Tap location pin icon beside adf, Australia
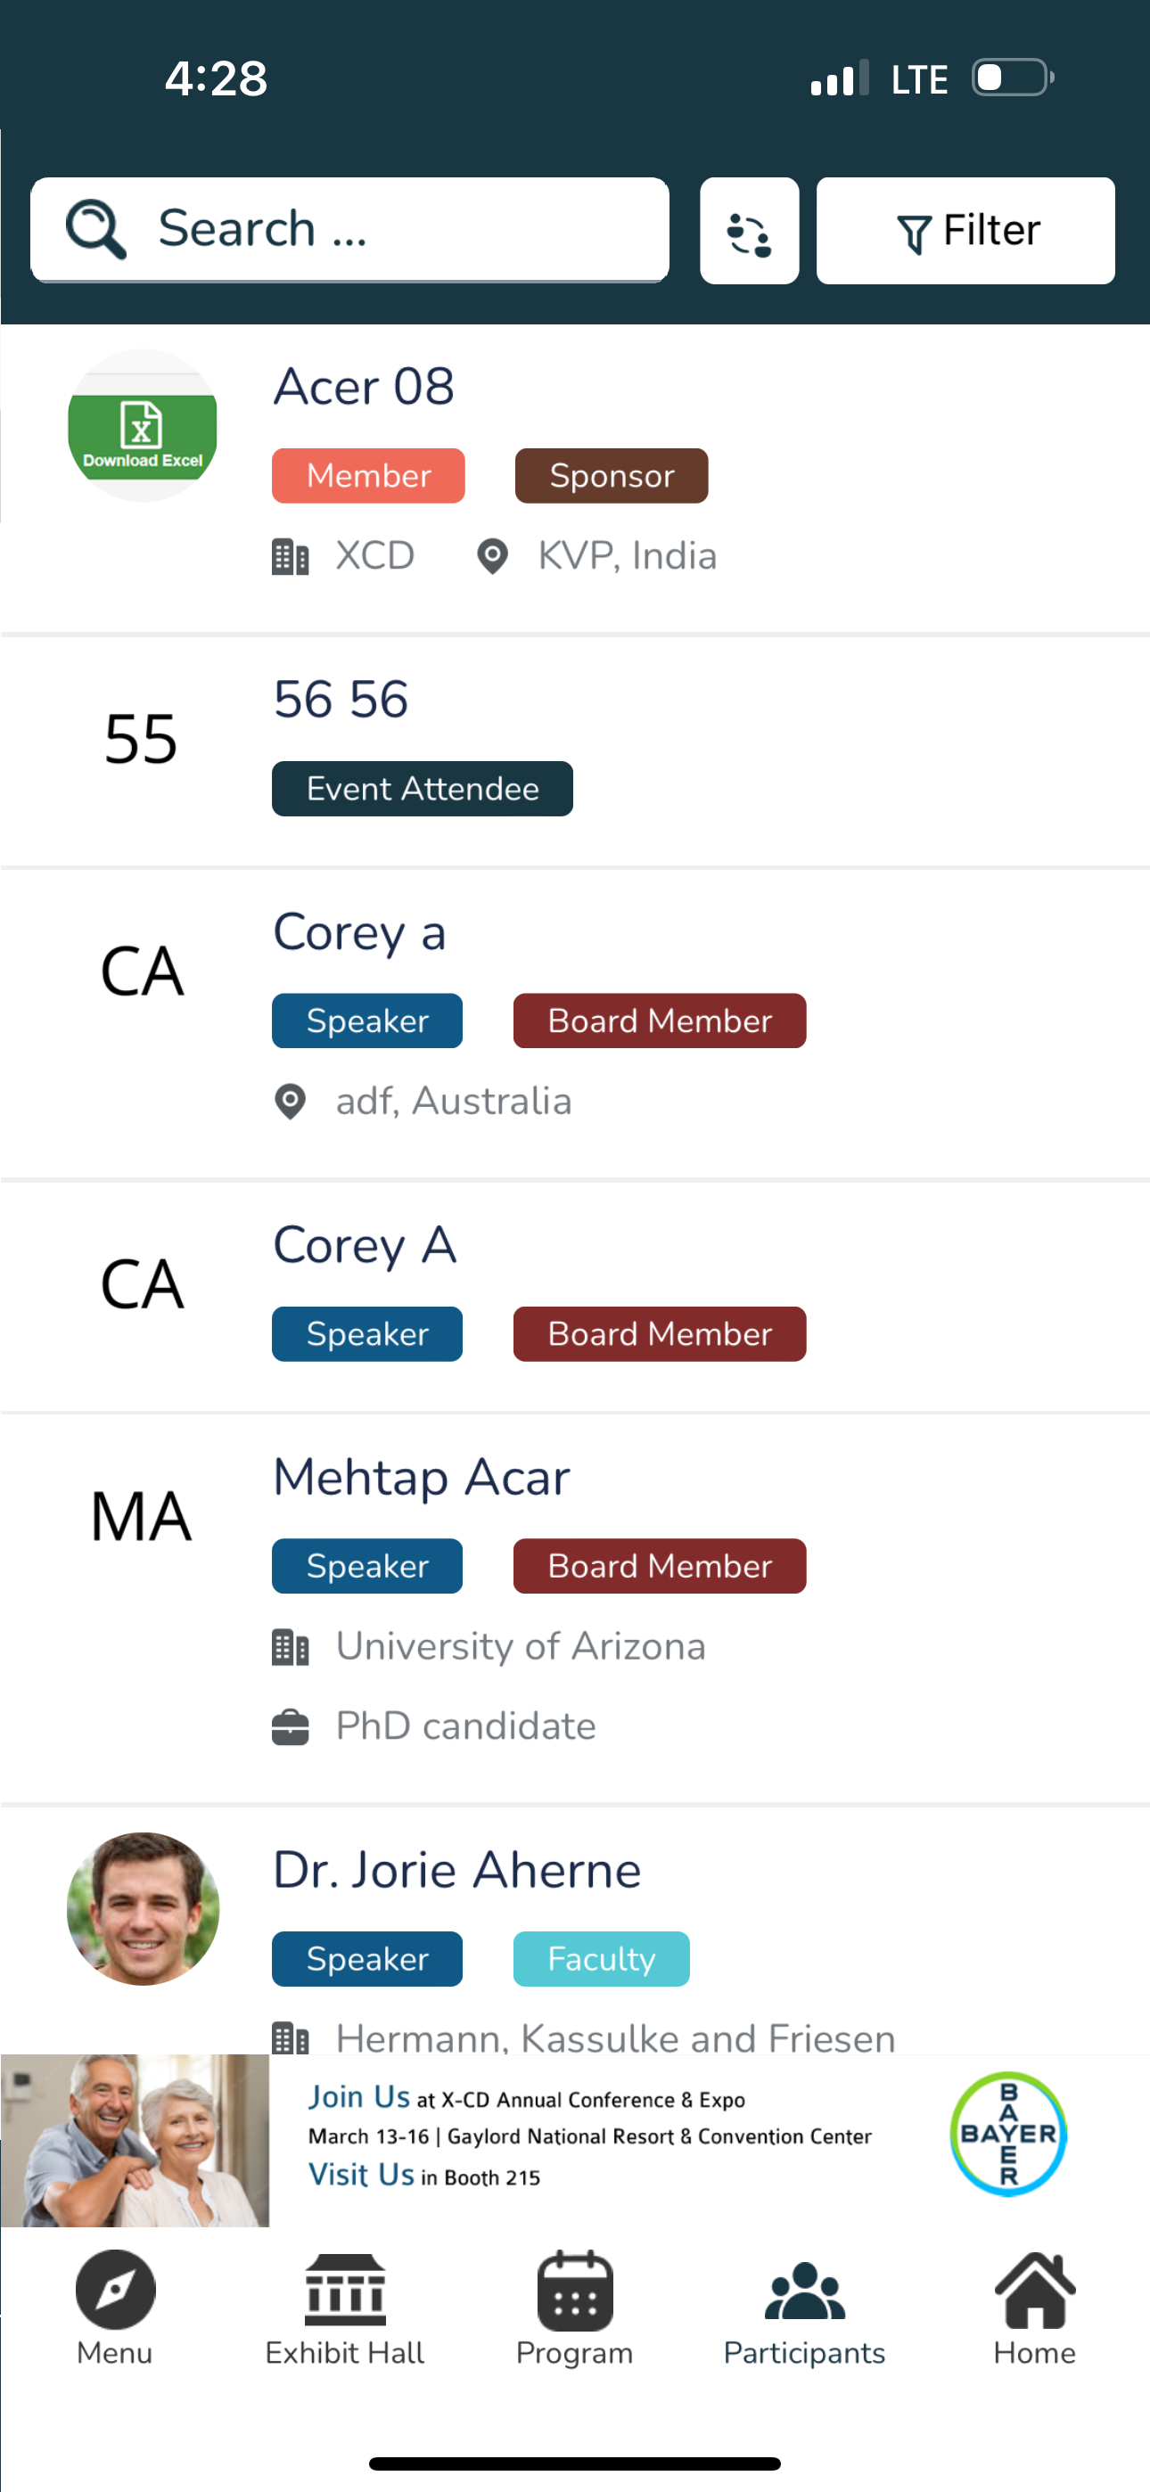 (291, 1101)
